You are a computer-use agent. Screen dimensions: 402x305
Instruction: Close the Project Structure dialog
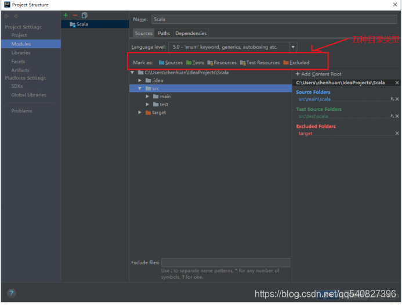pos(395,5)
